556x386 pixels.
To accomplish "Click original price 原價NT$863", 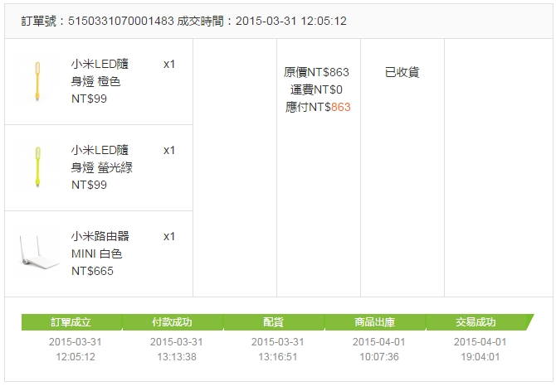I will pyautogui.click(x=316, y=72).
